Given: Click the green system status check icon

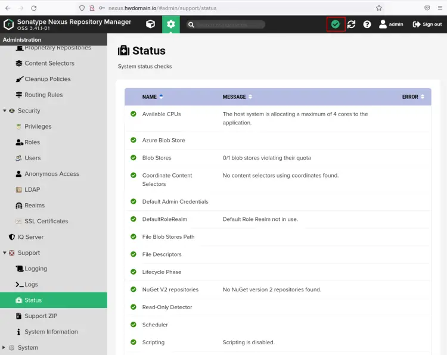Looking at the screenshot, I should (336, 24).
